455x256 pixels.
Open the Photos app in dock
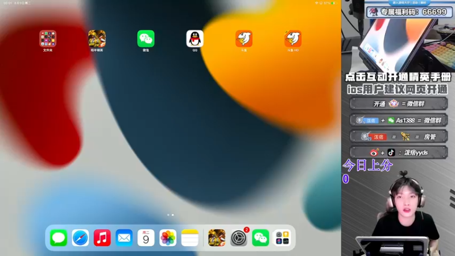click(x=168, y=238)
